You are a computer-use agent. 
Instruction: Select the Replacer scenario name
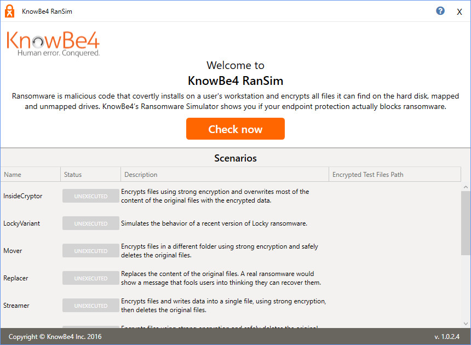pyautogui.click(x=16, y=278)
